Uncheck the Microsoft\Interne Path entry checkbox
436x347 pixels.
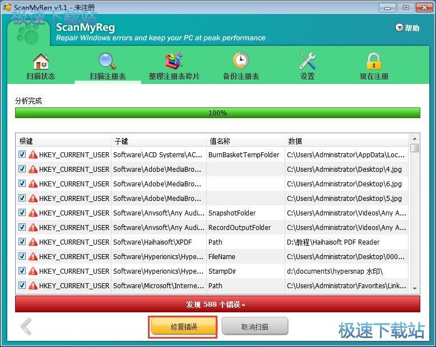click(22, 285)
